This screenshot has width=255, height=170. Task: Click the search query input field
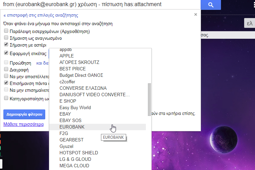(x=100, y=4)
